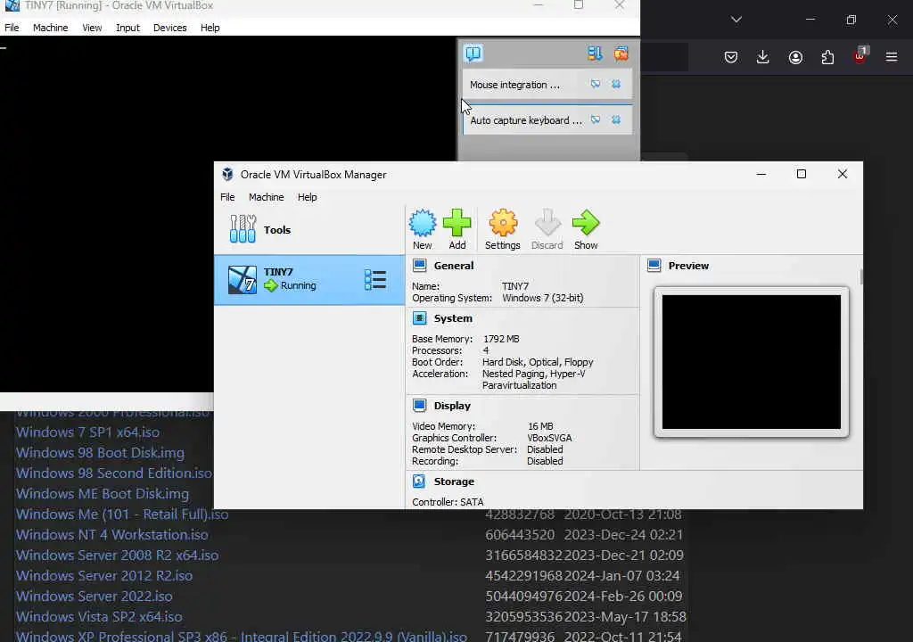
Task: Click the 2023-Dec-24 02:21 date entry
Action: 623,535
